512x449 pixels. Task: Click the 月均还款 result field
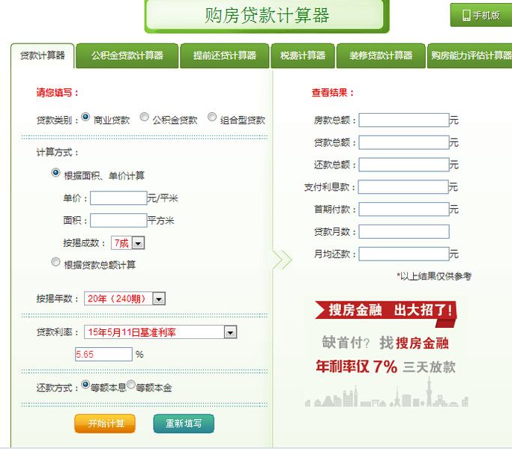click(404, 254)
